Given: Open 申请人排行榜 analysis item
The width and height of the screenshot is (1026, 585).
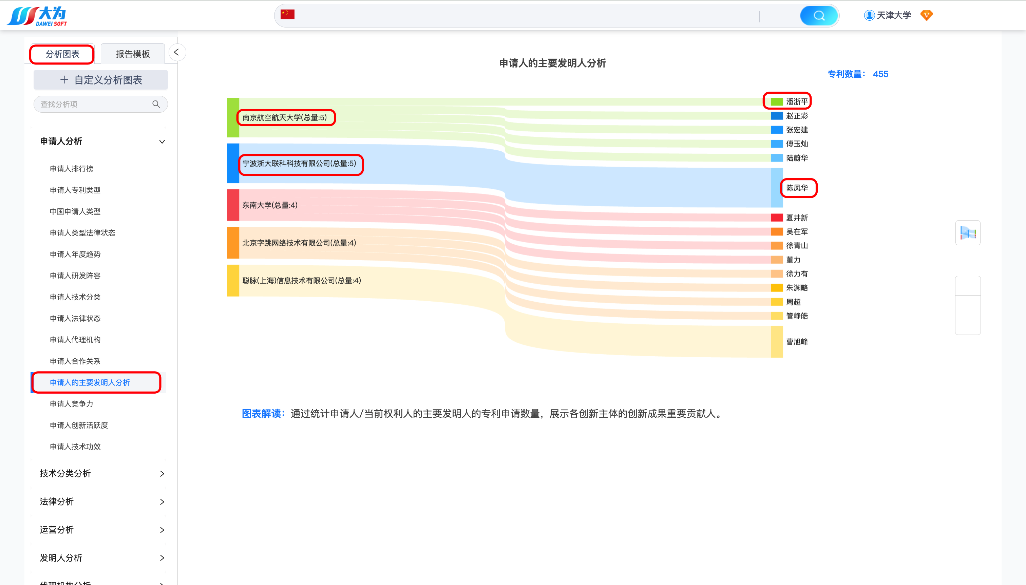Looking at the screenshot, I should (x=72, y=169).
